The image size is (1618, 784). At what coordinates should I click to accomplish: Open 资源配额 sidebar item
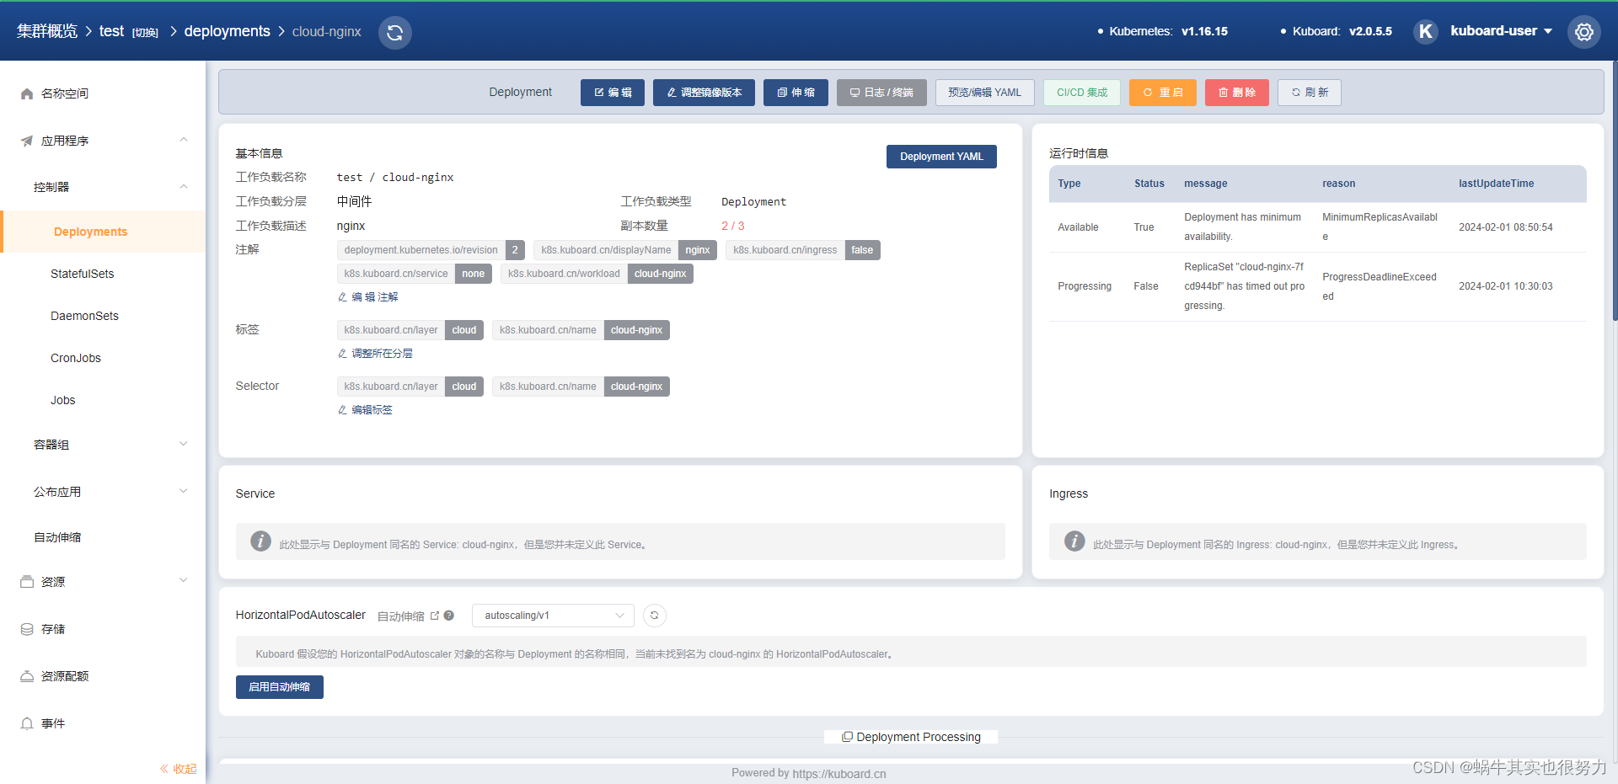(x=103, y=676)
